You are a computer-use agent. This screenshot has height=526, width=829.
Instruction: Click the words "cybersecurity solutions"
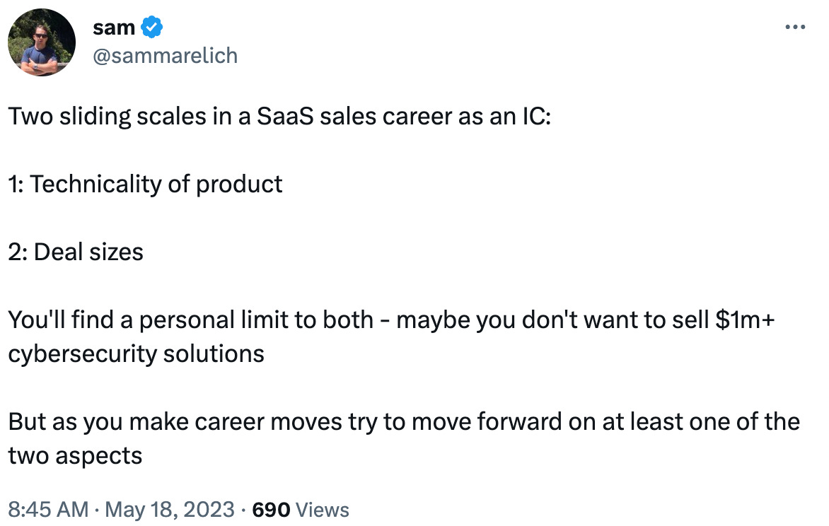[136, 353]
